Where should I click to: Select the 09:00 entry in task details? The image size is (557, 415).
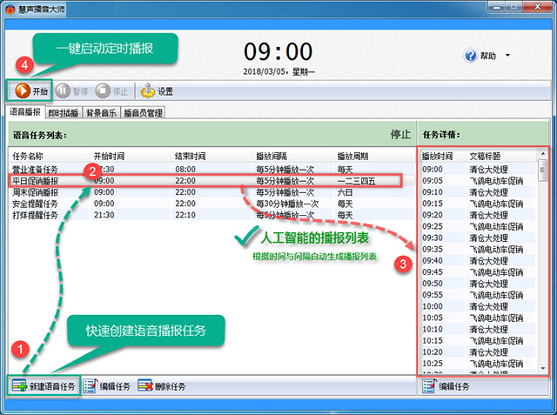tap(478, 170)
